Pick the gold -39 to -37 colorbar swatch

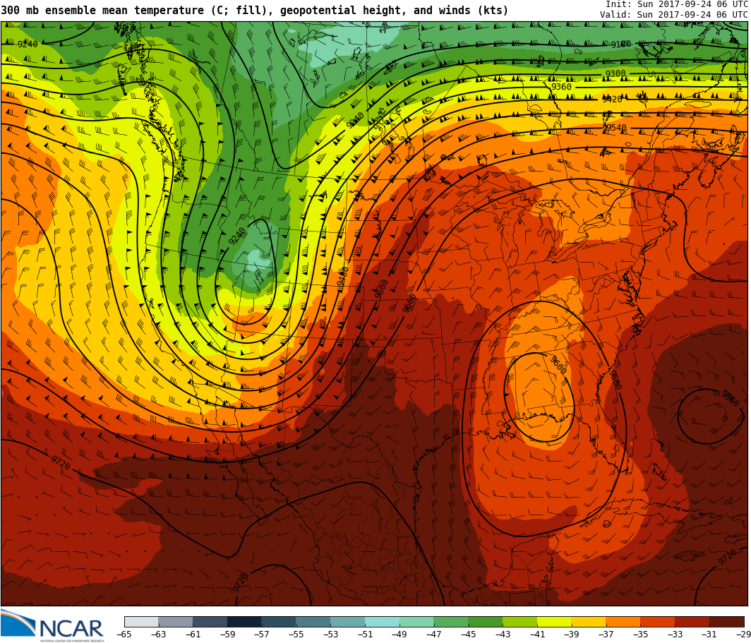click(x=589, y=621)
